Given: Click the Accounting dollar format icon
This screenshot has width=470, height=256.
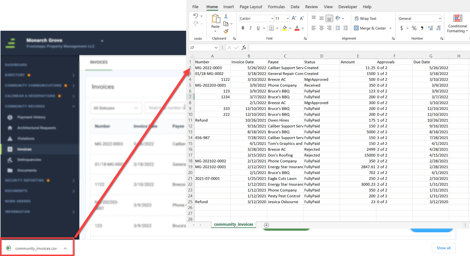Looking at the screenshot, I should click(402, 28).
